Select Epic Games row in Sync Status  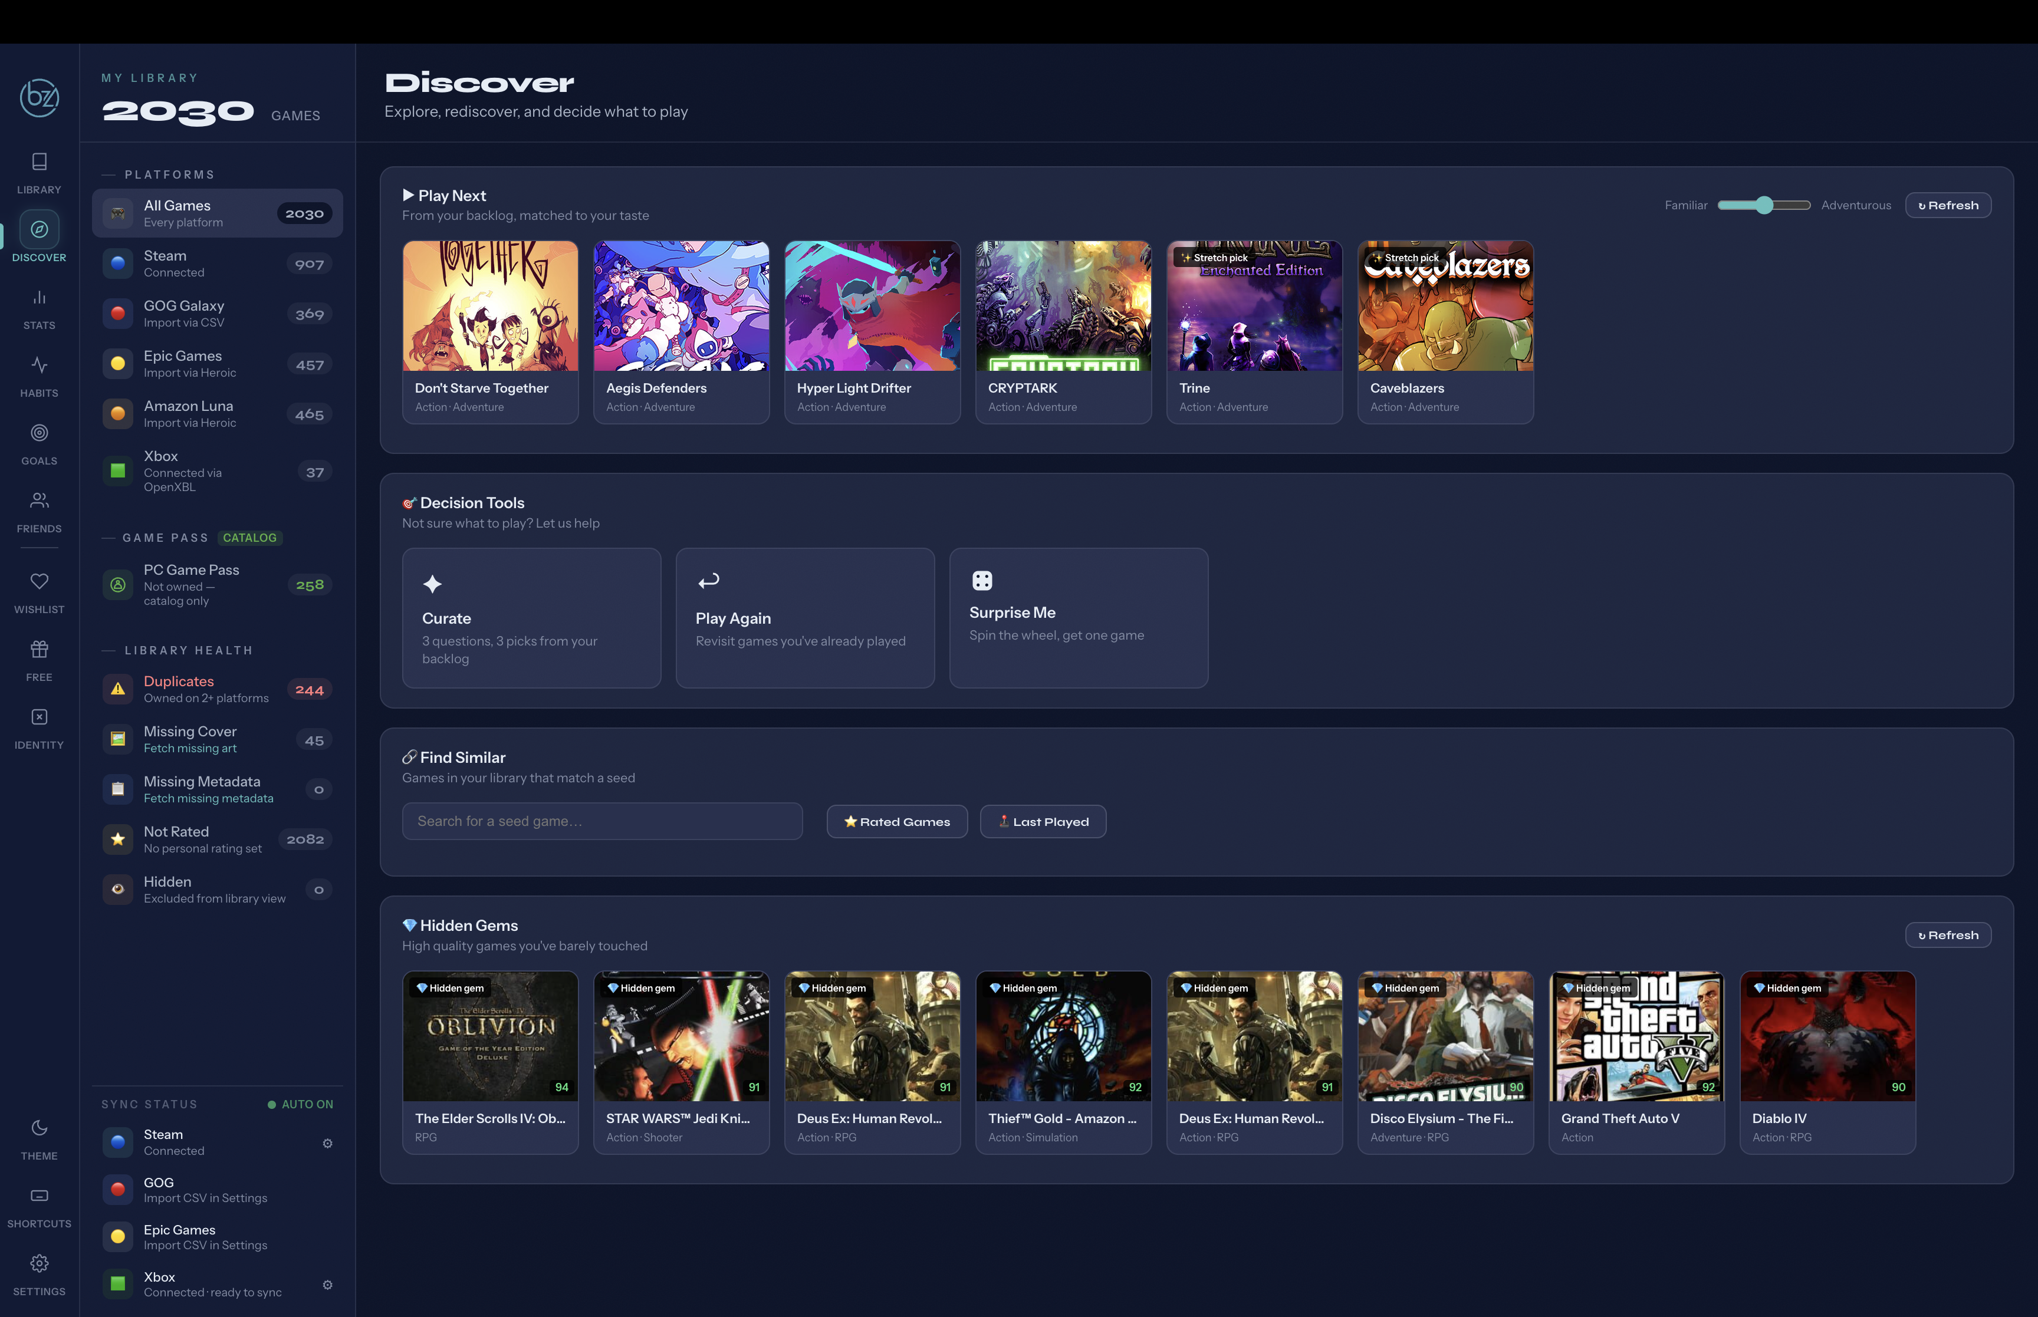coord(217,1237)
